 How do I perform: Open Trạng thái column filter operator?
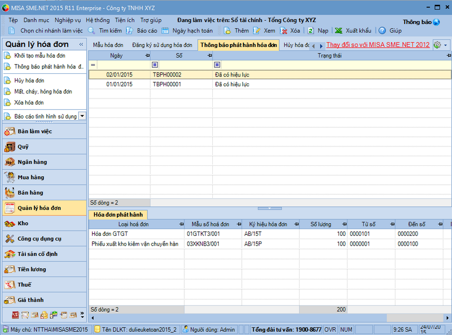[x=217, y=65]
